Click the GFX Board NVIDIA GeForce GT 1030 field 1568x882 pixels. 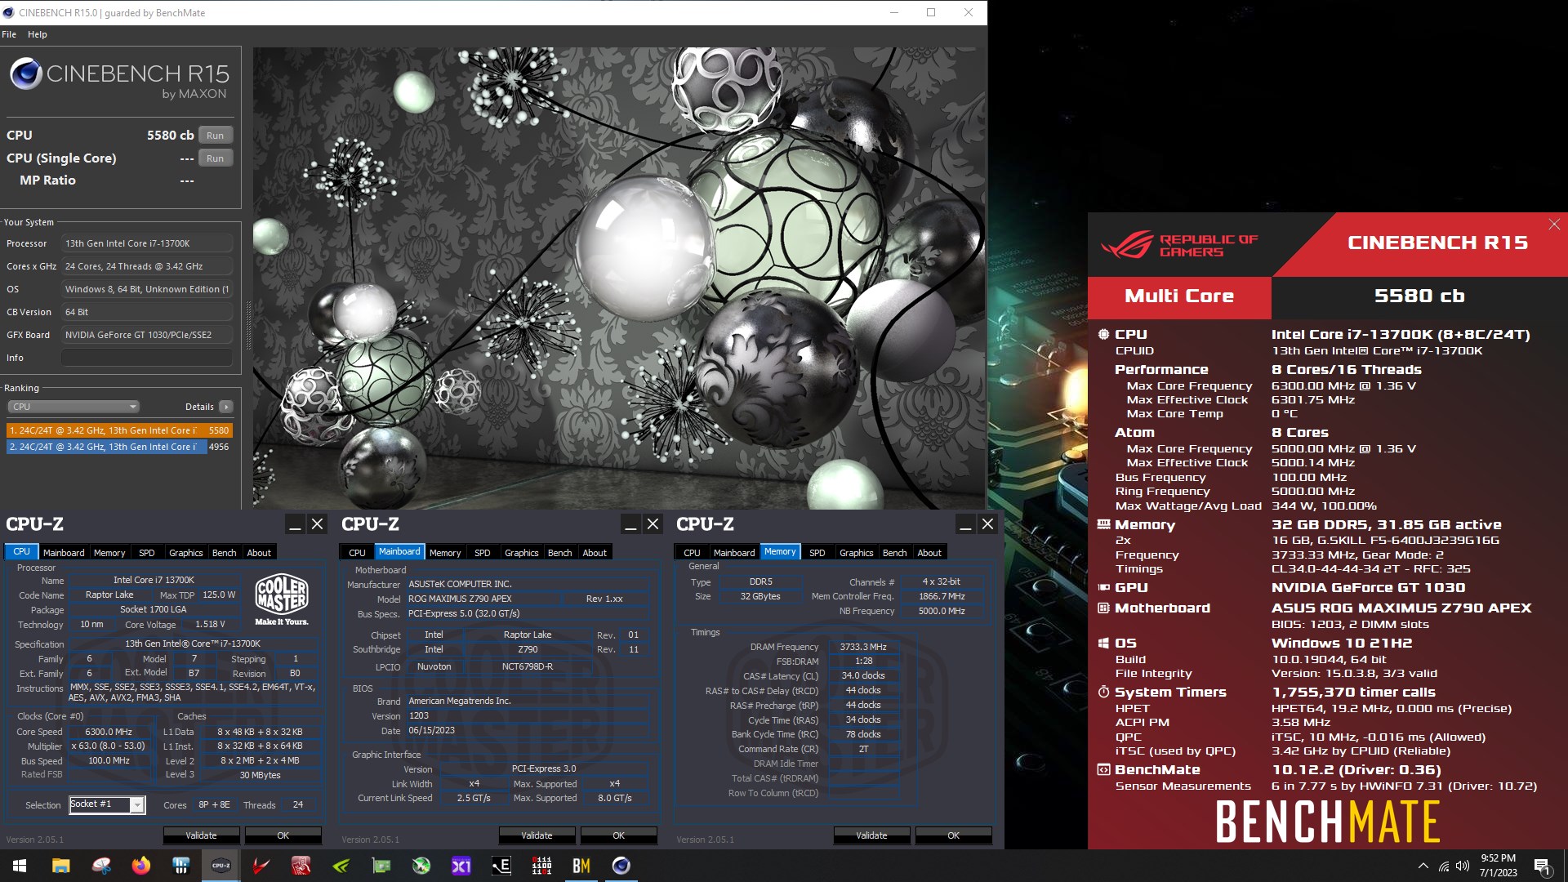pyautogui.click(x=147, y=335)
